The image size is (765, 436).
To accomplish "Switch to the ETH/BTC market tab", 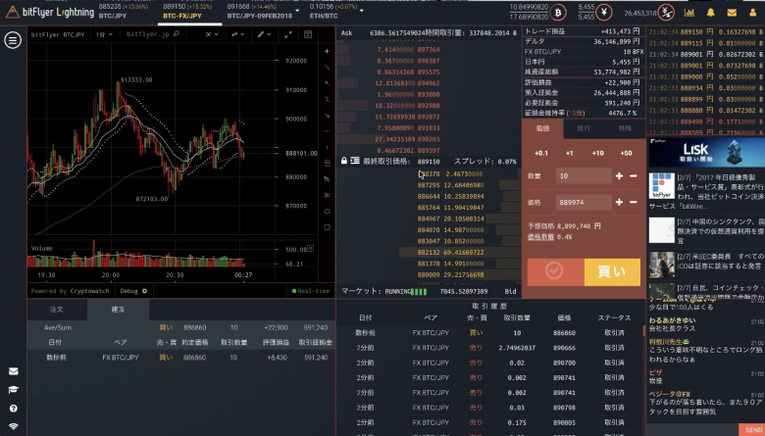I will coord(331,11).
